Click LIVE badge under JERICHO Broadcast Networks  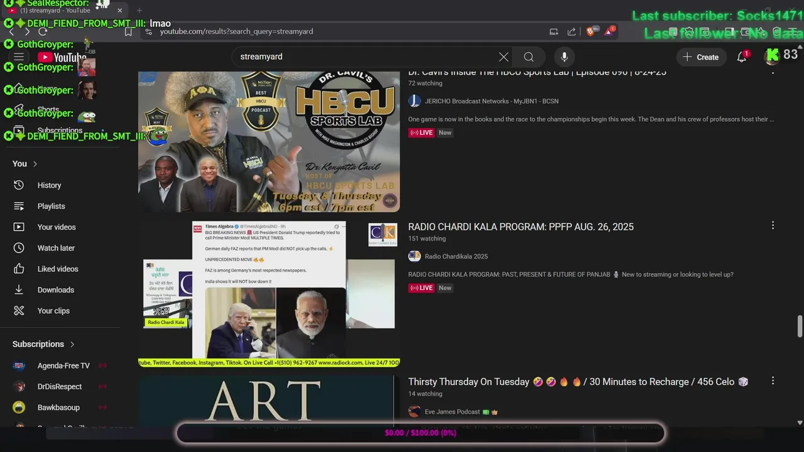pos(421,132)
